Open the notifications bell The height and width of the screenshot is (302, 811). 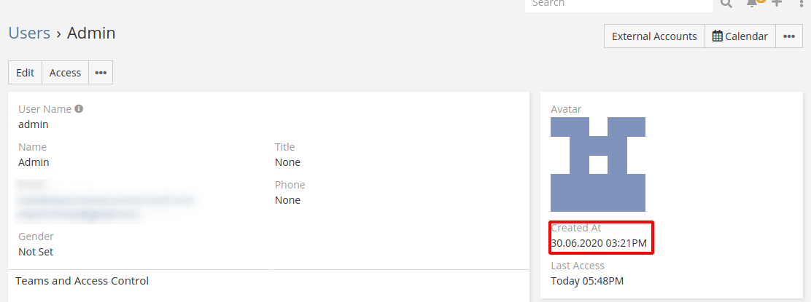(752, 4)
